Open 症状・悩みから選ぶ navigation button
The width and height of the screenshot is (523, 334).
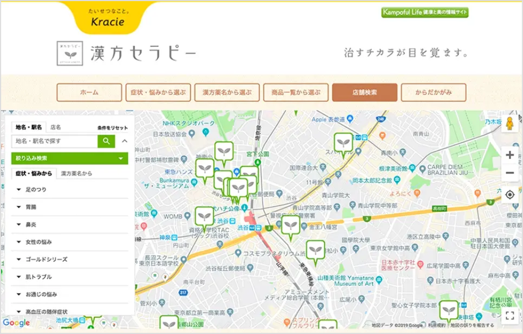pyautogui.click(x=158, y=92)
